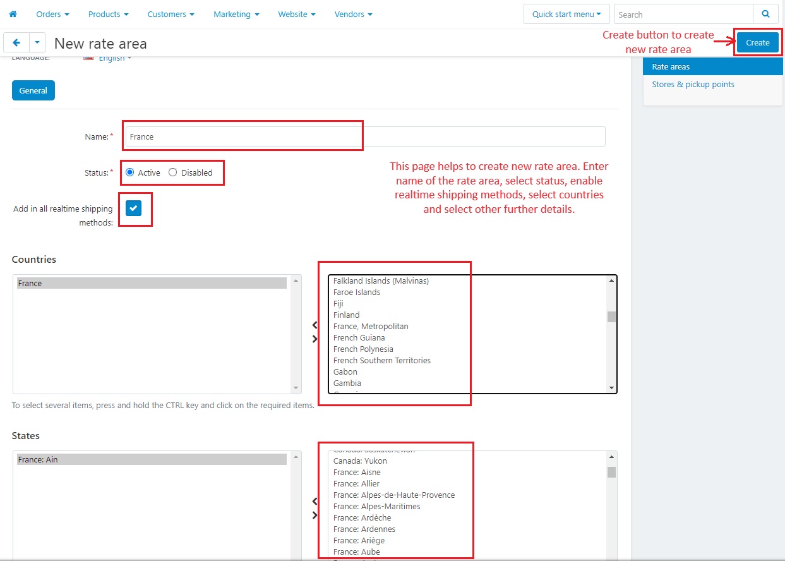Open the Products menu
The image size is (785, 561).
[108, 14]
